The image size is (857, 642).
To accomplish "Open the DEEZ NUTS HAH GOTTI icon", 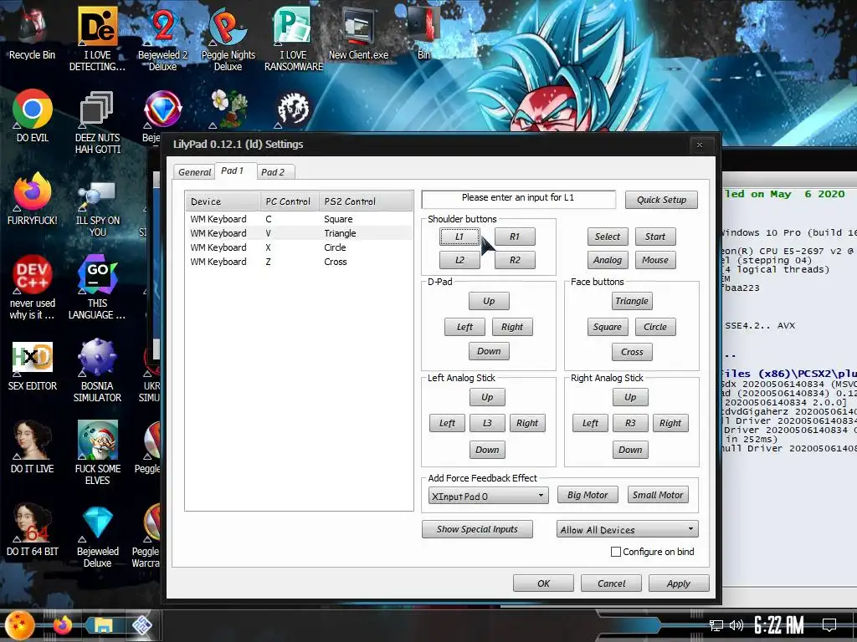I will coord(97,121).
